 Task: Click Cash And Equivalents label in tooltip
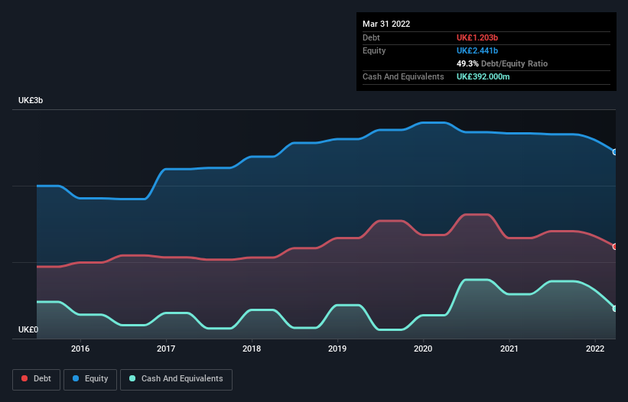click(x=403, y=76)
